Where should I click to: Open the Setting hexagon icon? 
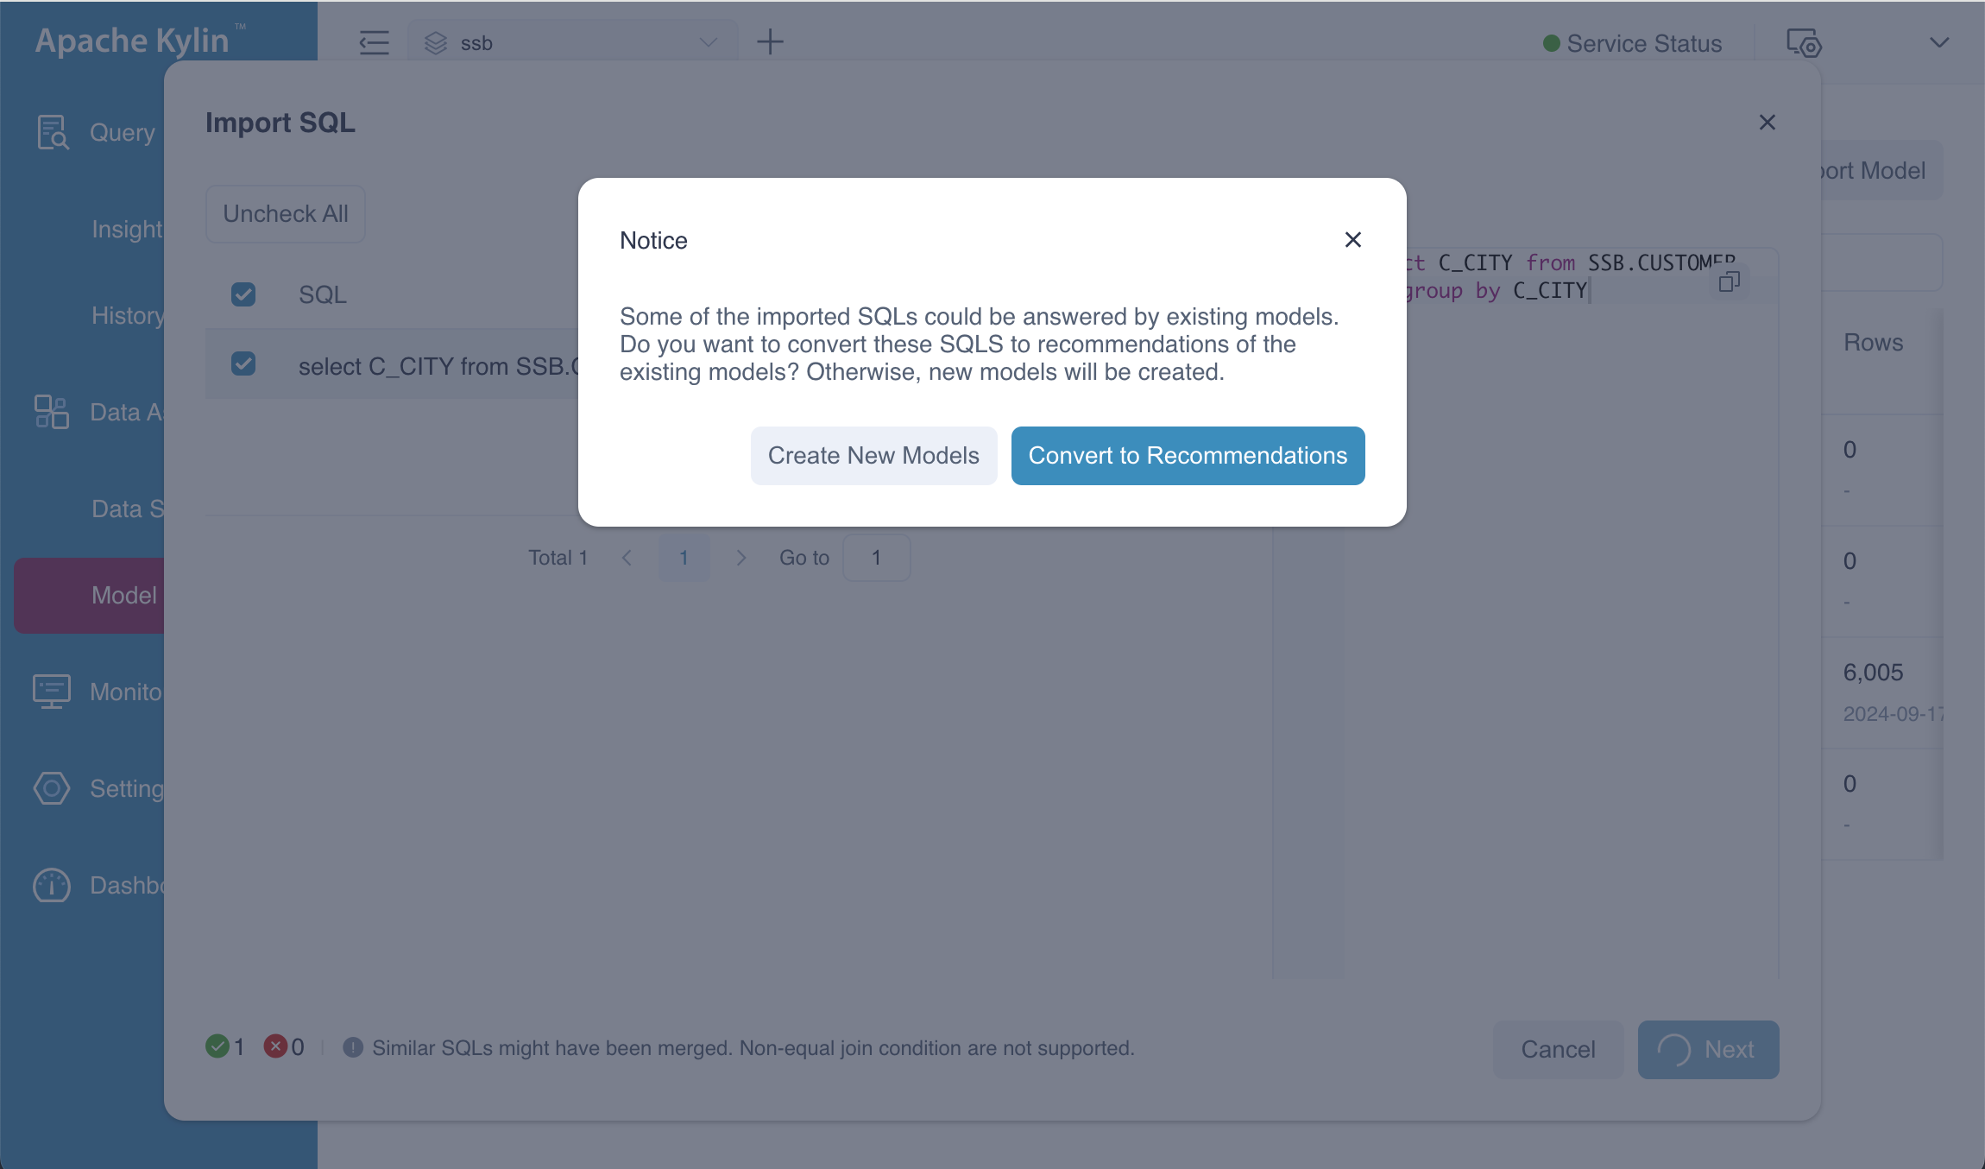52,788
